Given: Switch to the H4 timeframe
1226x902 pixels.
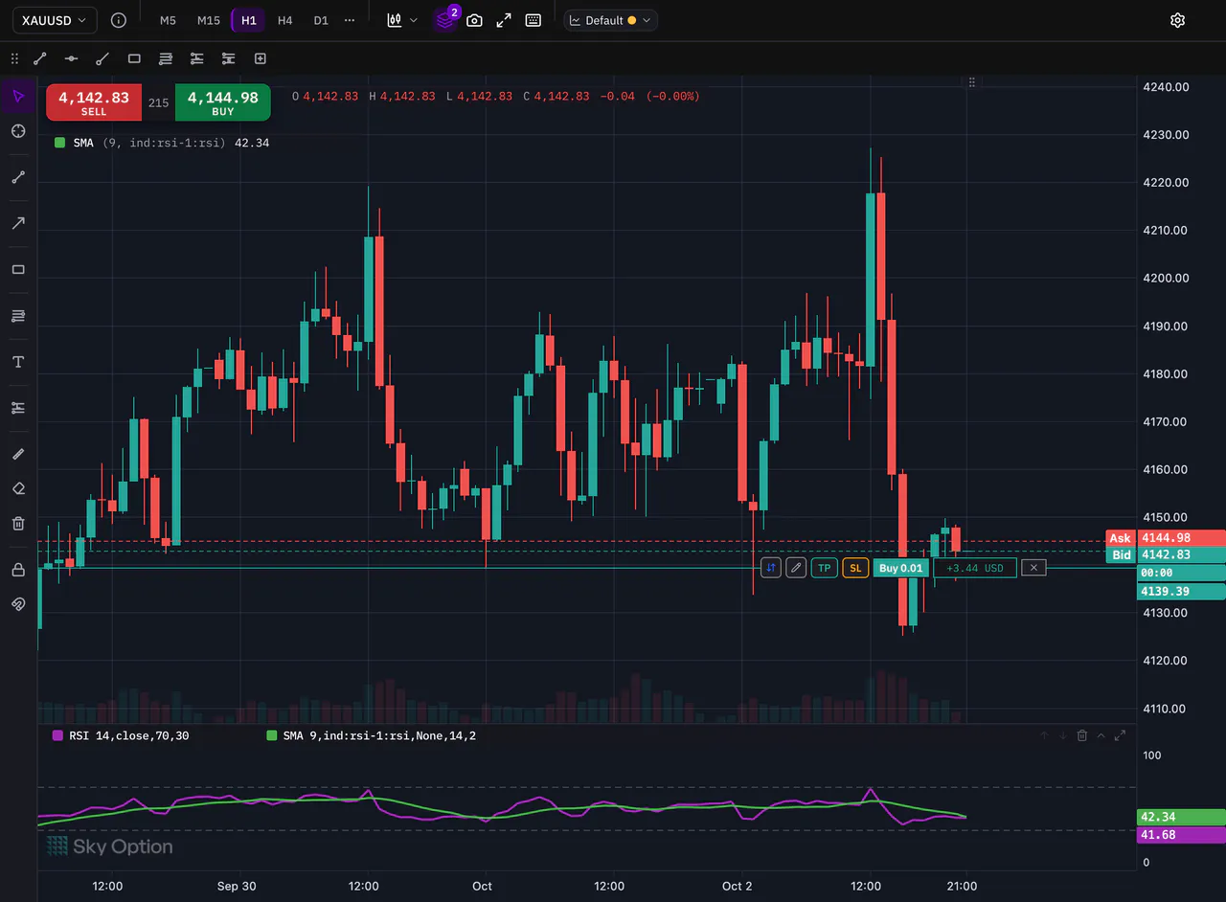Looking at the screenshot, I should pos(284,20).
